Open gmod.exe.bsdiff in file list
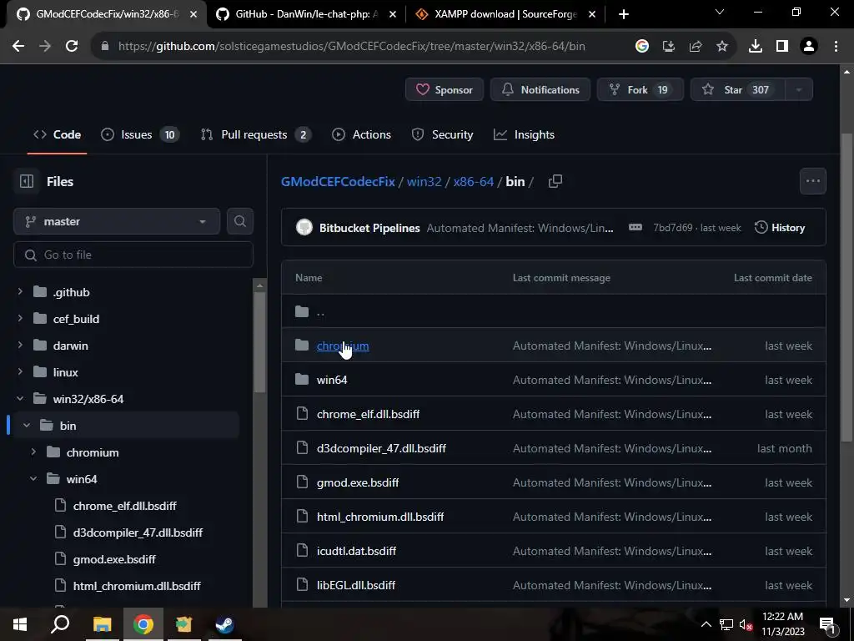Viewport: 854px width, 641px height. click(x=357, y=482)
